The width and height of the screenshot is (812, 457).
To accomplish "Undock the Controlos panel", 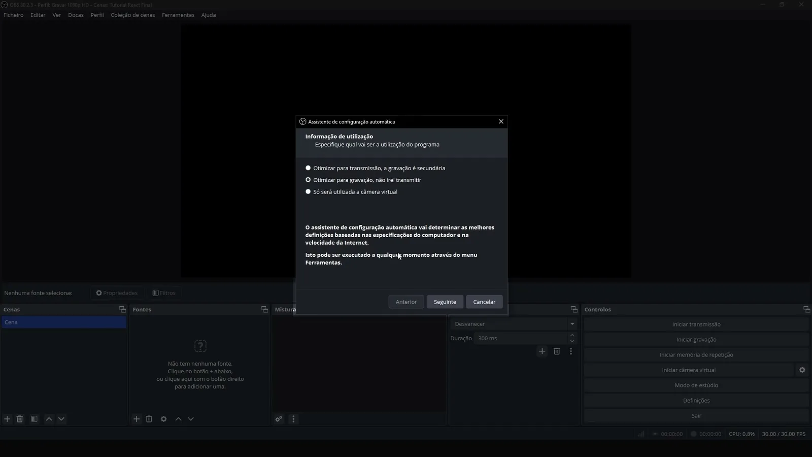I will [x=806, y=309].
